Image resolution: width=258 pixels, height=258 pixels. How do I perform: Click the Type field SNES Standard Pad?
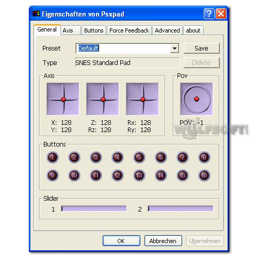[x=127, y=62]
